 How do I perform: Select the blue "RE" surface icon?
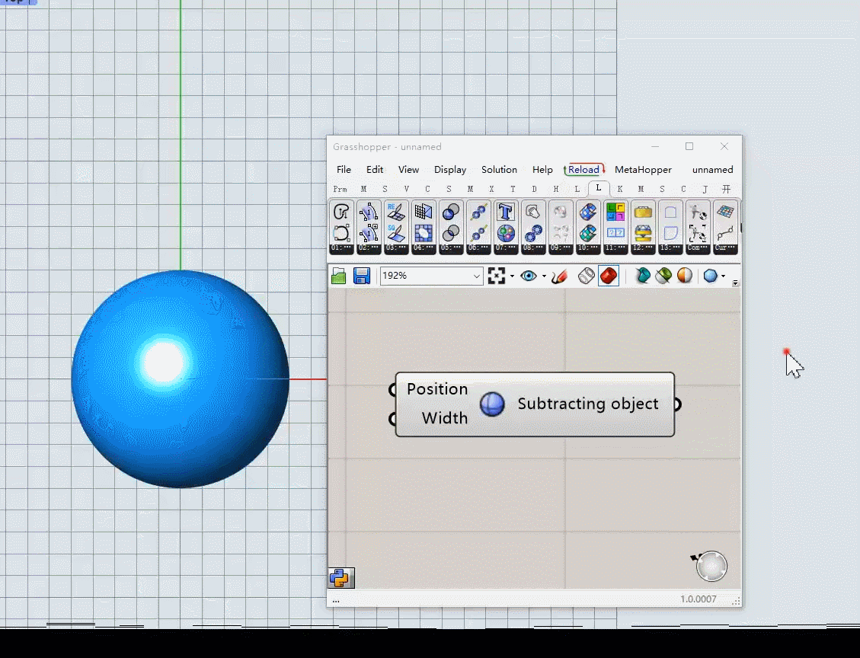click(x=396, y=212)
